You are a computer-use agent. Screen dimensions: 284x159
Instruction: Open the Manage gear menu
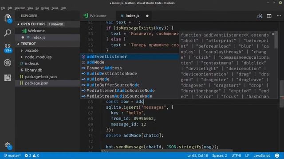(x=8, y=145)
